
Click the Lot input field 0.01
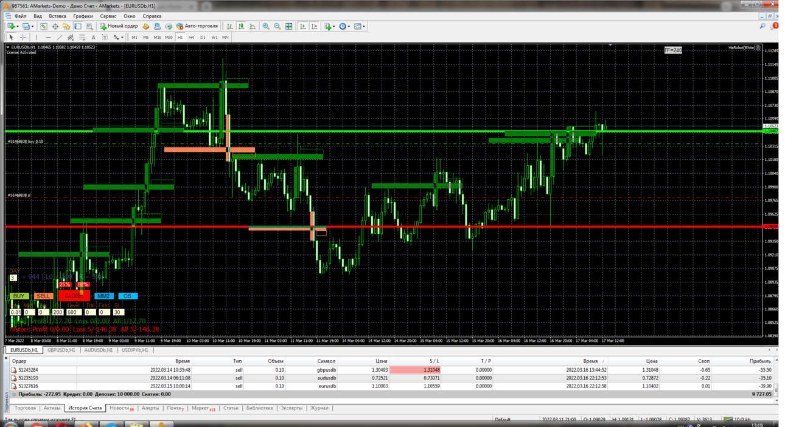[x=15, y=312]
